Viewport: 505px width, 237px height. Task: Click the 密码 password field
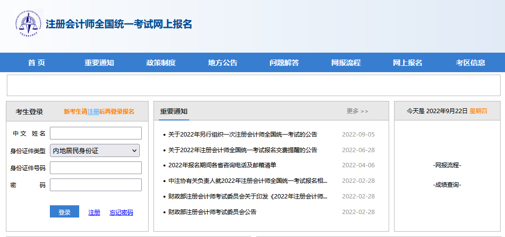(x=95, y=185)
